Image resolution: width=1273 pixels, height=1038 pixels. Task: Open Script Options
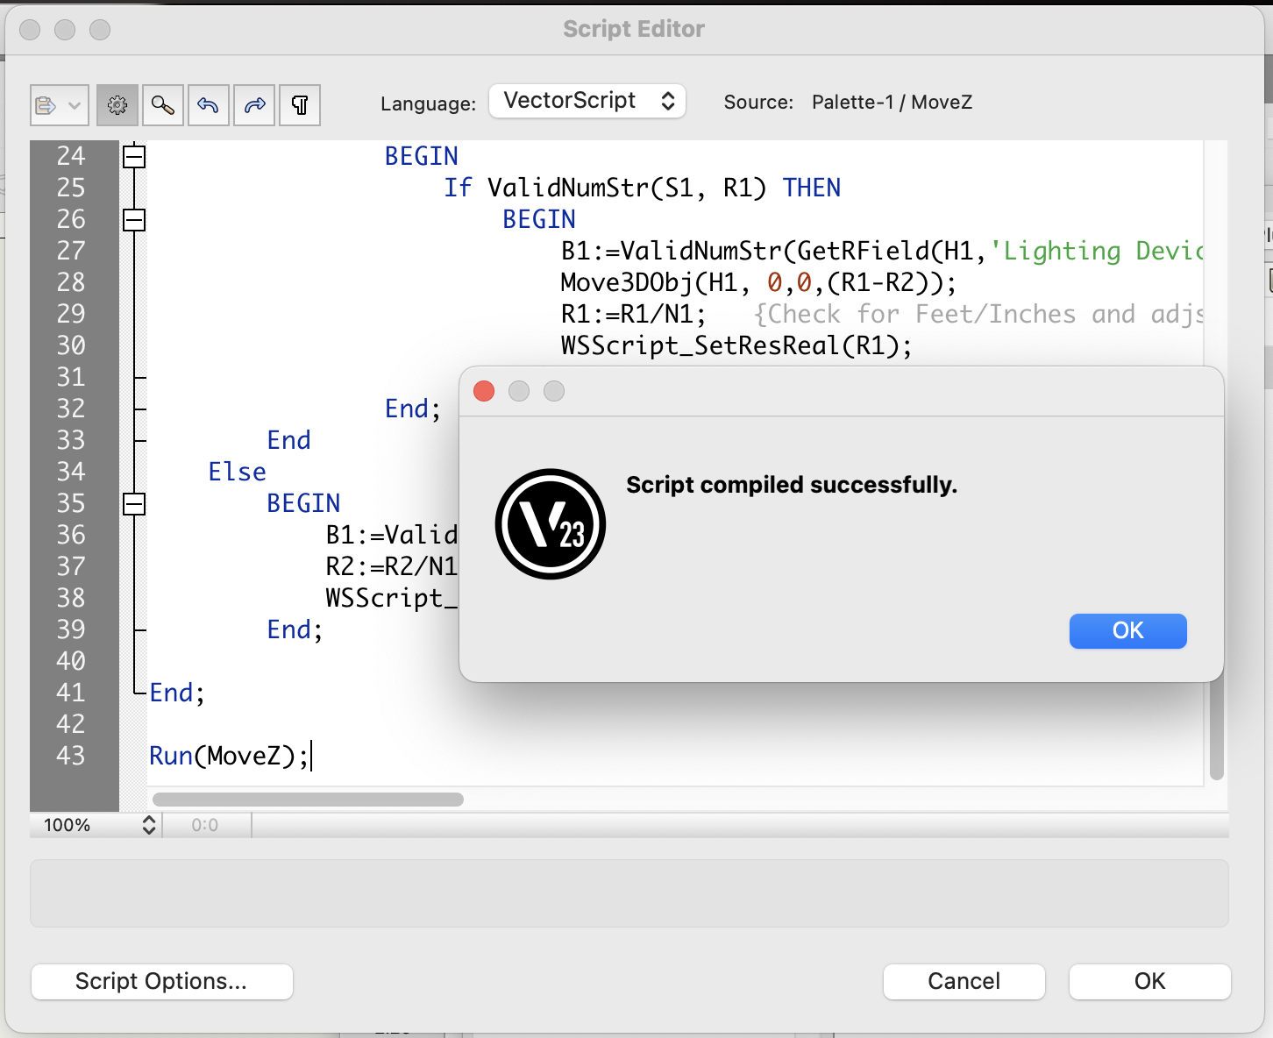tap(161, 981)
